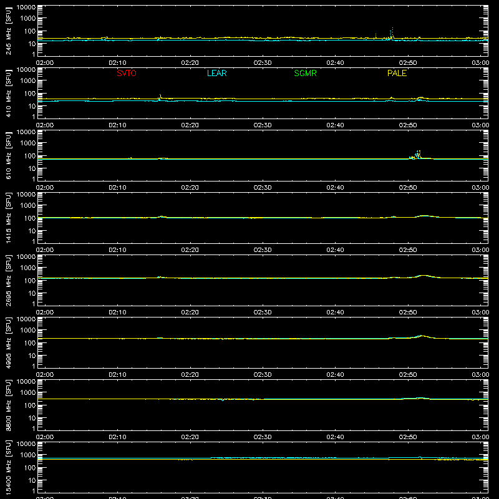Click 02:30 under the 8800 MHz panel
Screen dimensions: 499x499
tap(263, 437)
